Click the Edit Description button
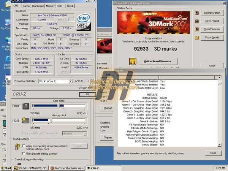 click(212, 13)
